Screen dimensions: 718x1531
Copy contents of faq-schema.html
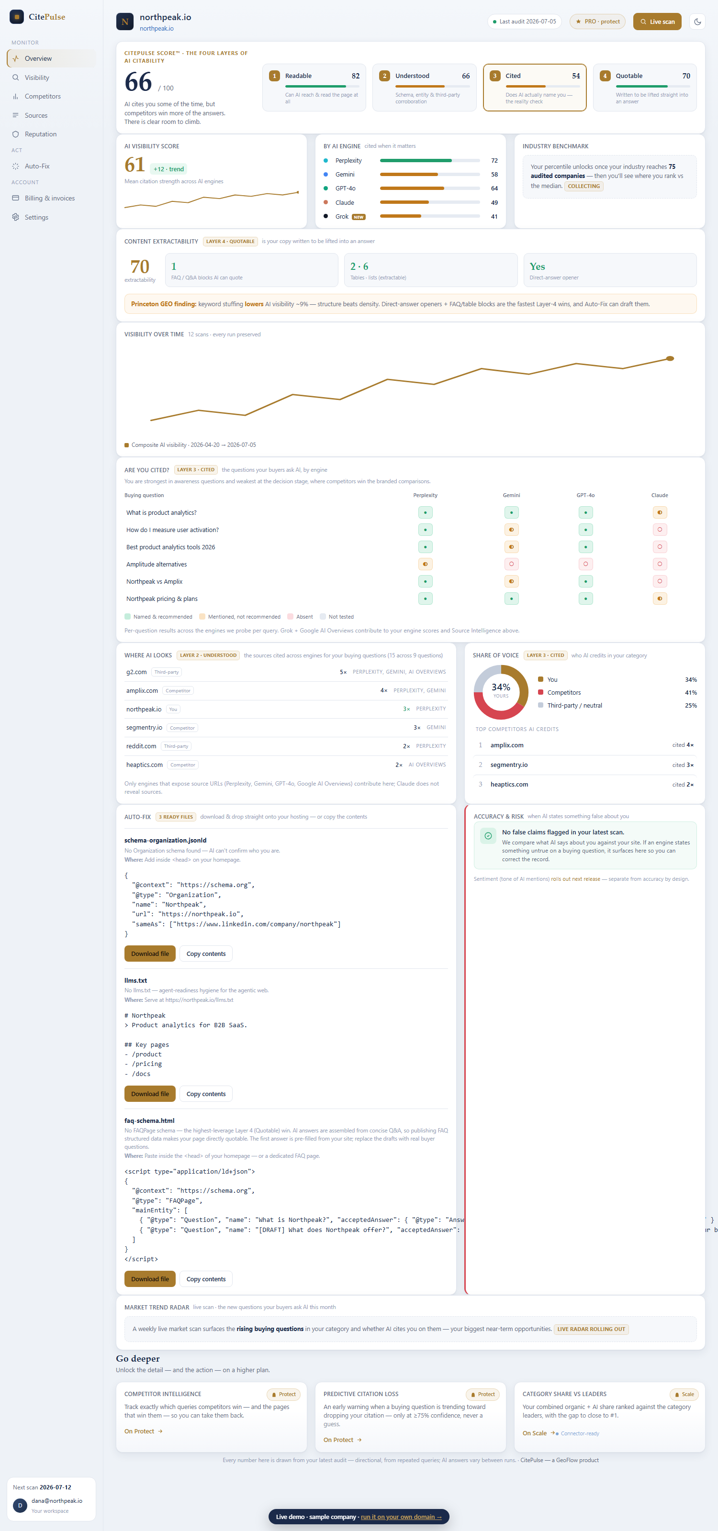206,1279
